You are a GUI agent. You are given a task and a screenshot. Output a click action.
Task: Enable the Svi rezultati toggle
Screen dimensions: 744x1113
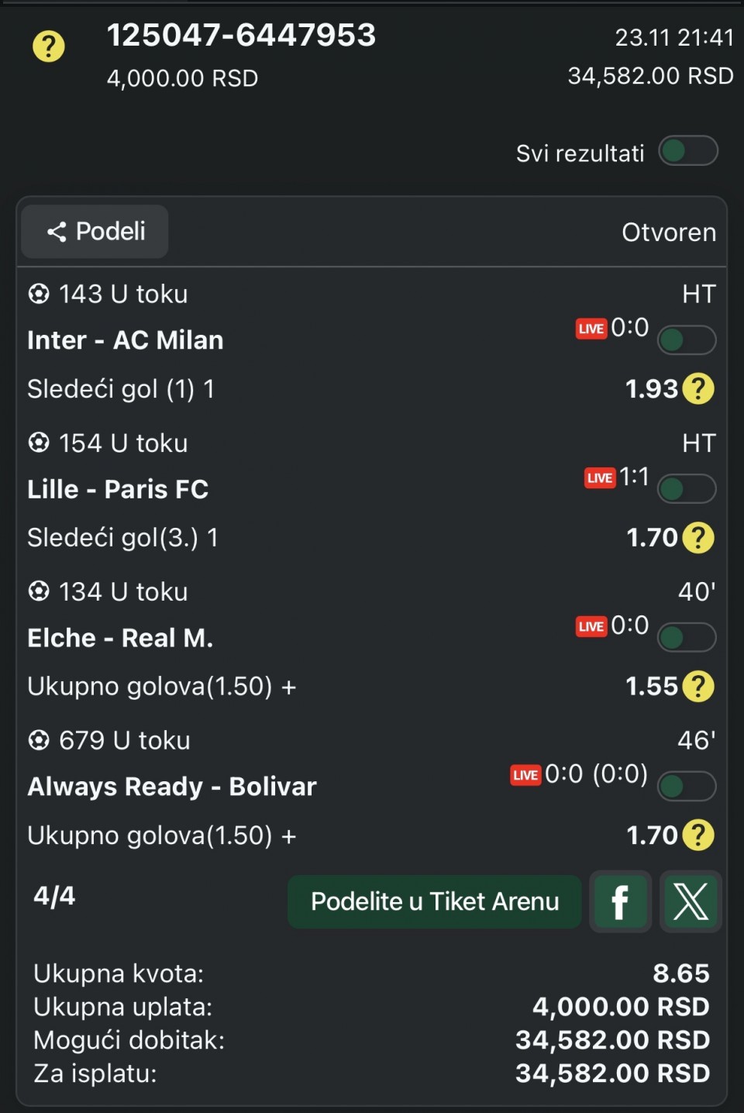(687, 151)
